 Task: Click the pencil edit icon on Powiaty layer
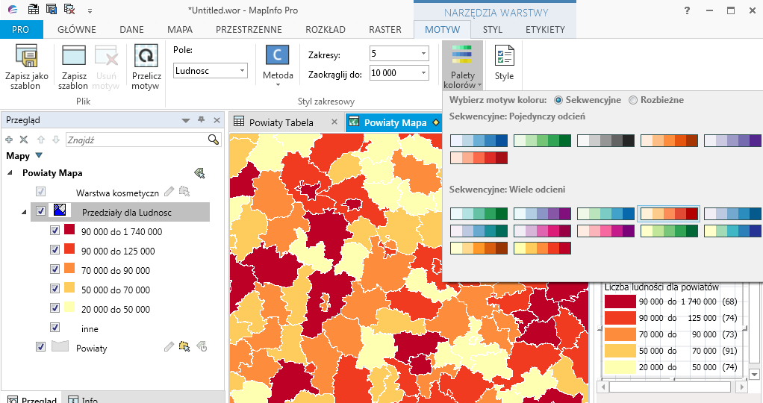click(169, 347)
